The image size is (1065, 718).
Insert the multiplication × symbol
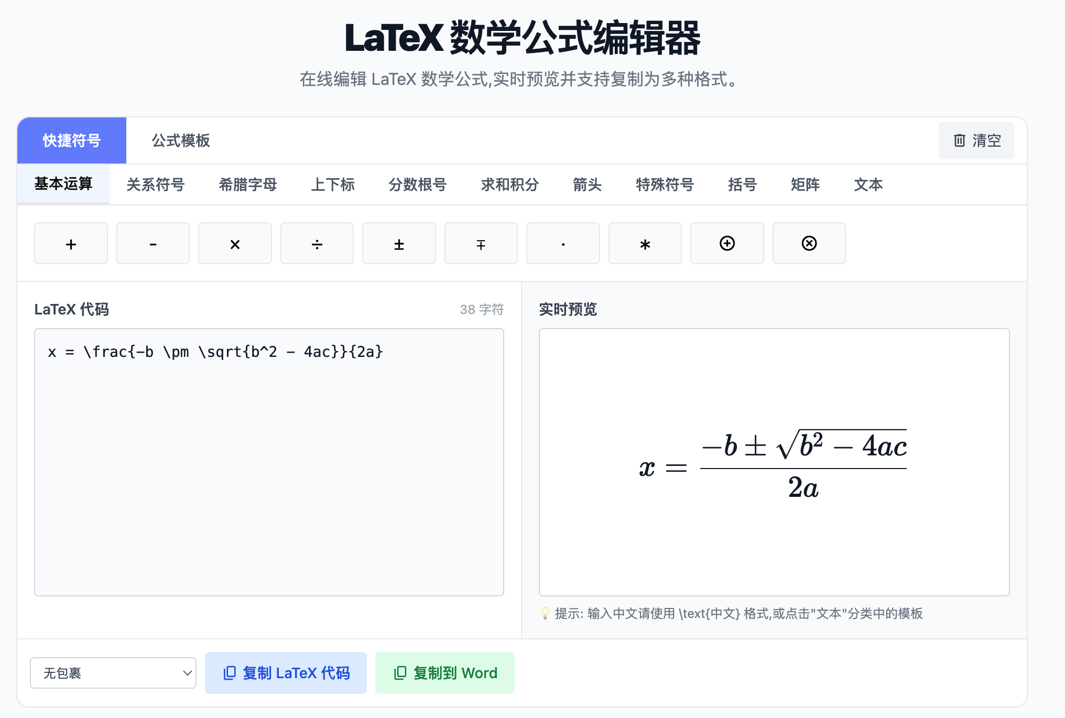point(235,243)
